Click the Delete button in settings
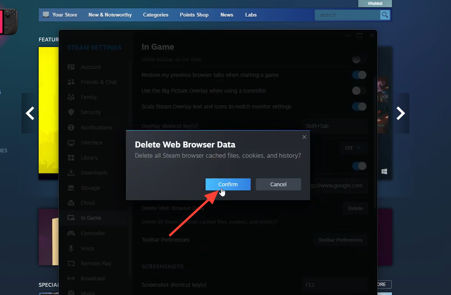 pos(355,208)
